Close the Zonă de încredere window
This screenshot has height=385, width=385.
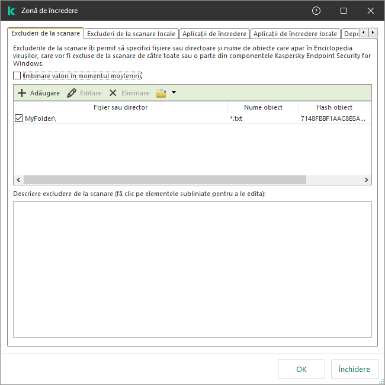[371, 11]
